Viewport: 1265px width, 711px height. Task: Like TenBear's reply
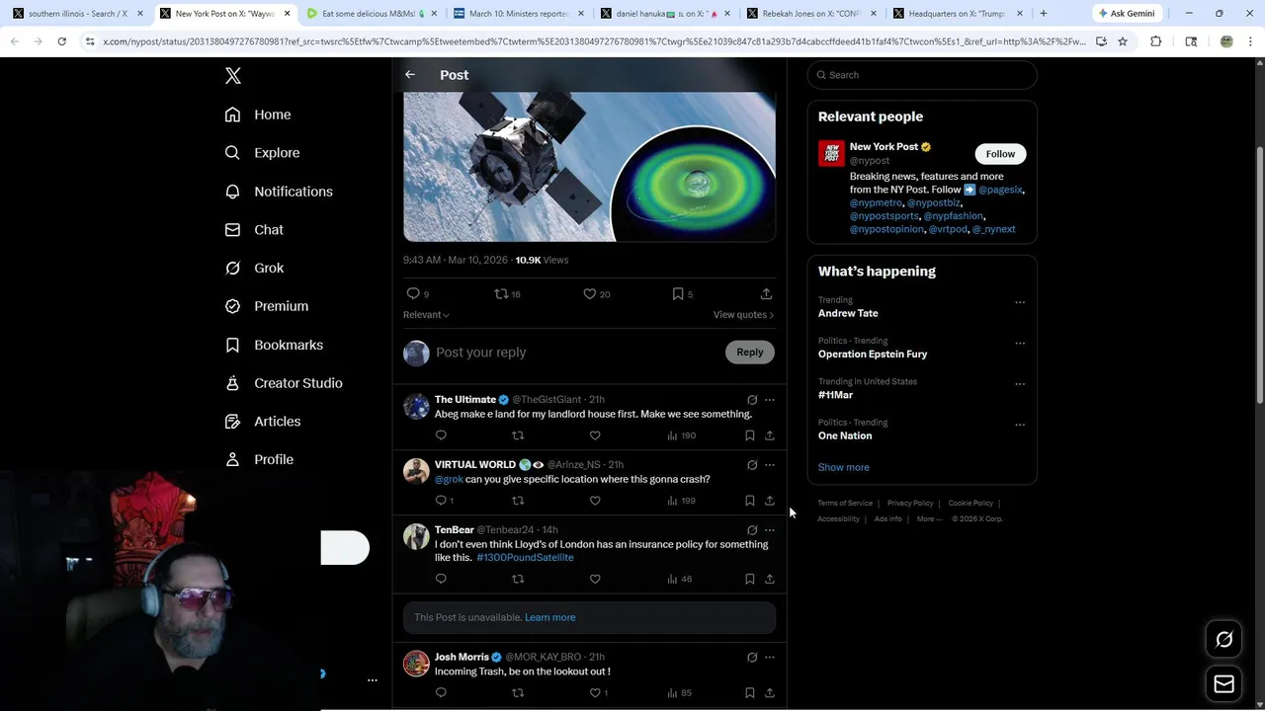coord(595,579)
